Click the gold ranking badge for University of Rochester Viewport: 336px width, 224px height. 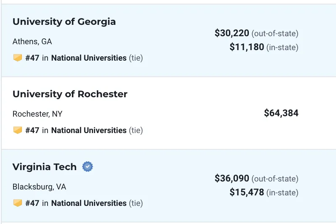18,130
